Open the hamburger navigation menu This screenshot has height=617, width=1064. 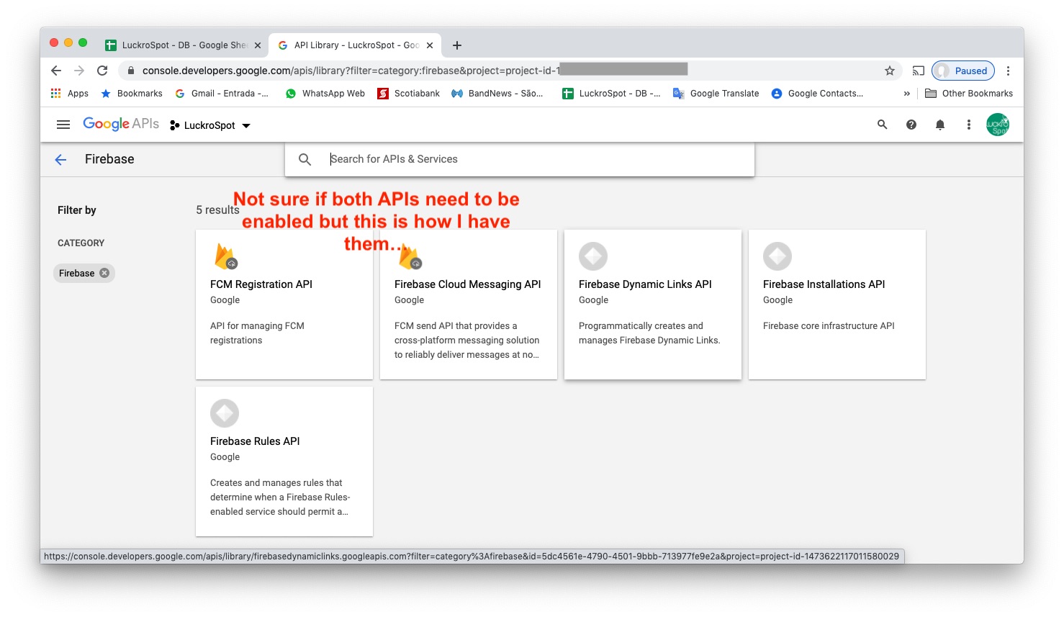[x=63, y=125]
